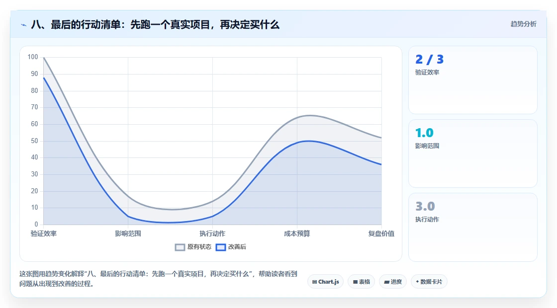This screenshot has width=557, height=308.
Task: Select the 数据卡片 tag chip
Action: click(429, 282)
